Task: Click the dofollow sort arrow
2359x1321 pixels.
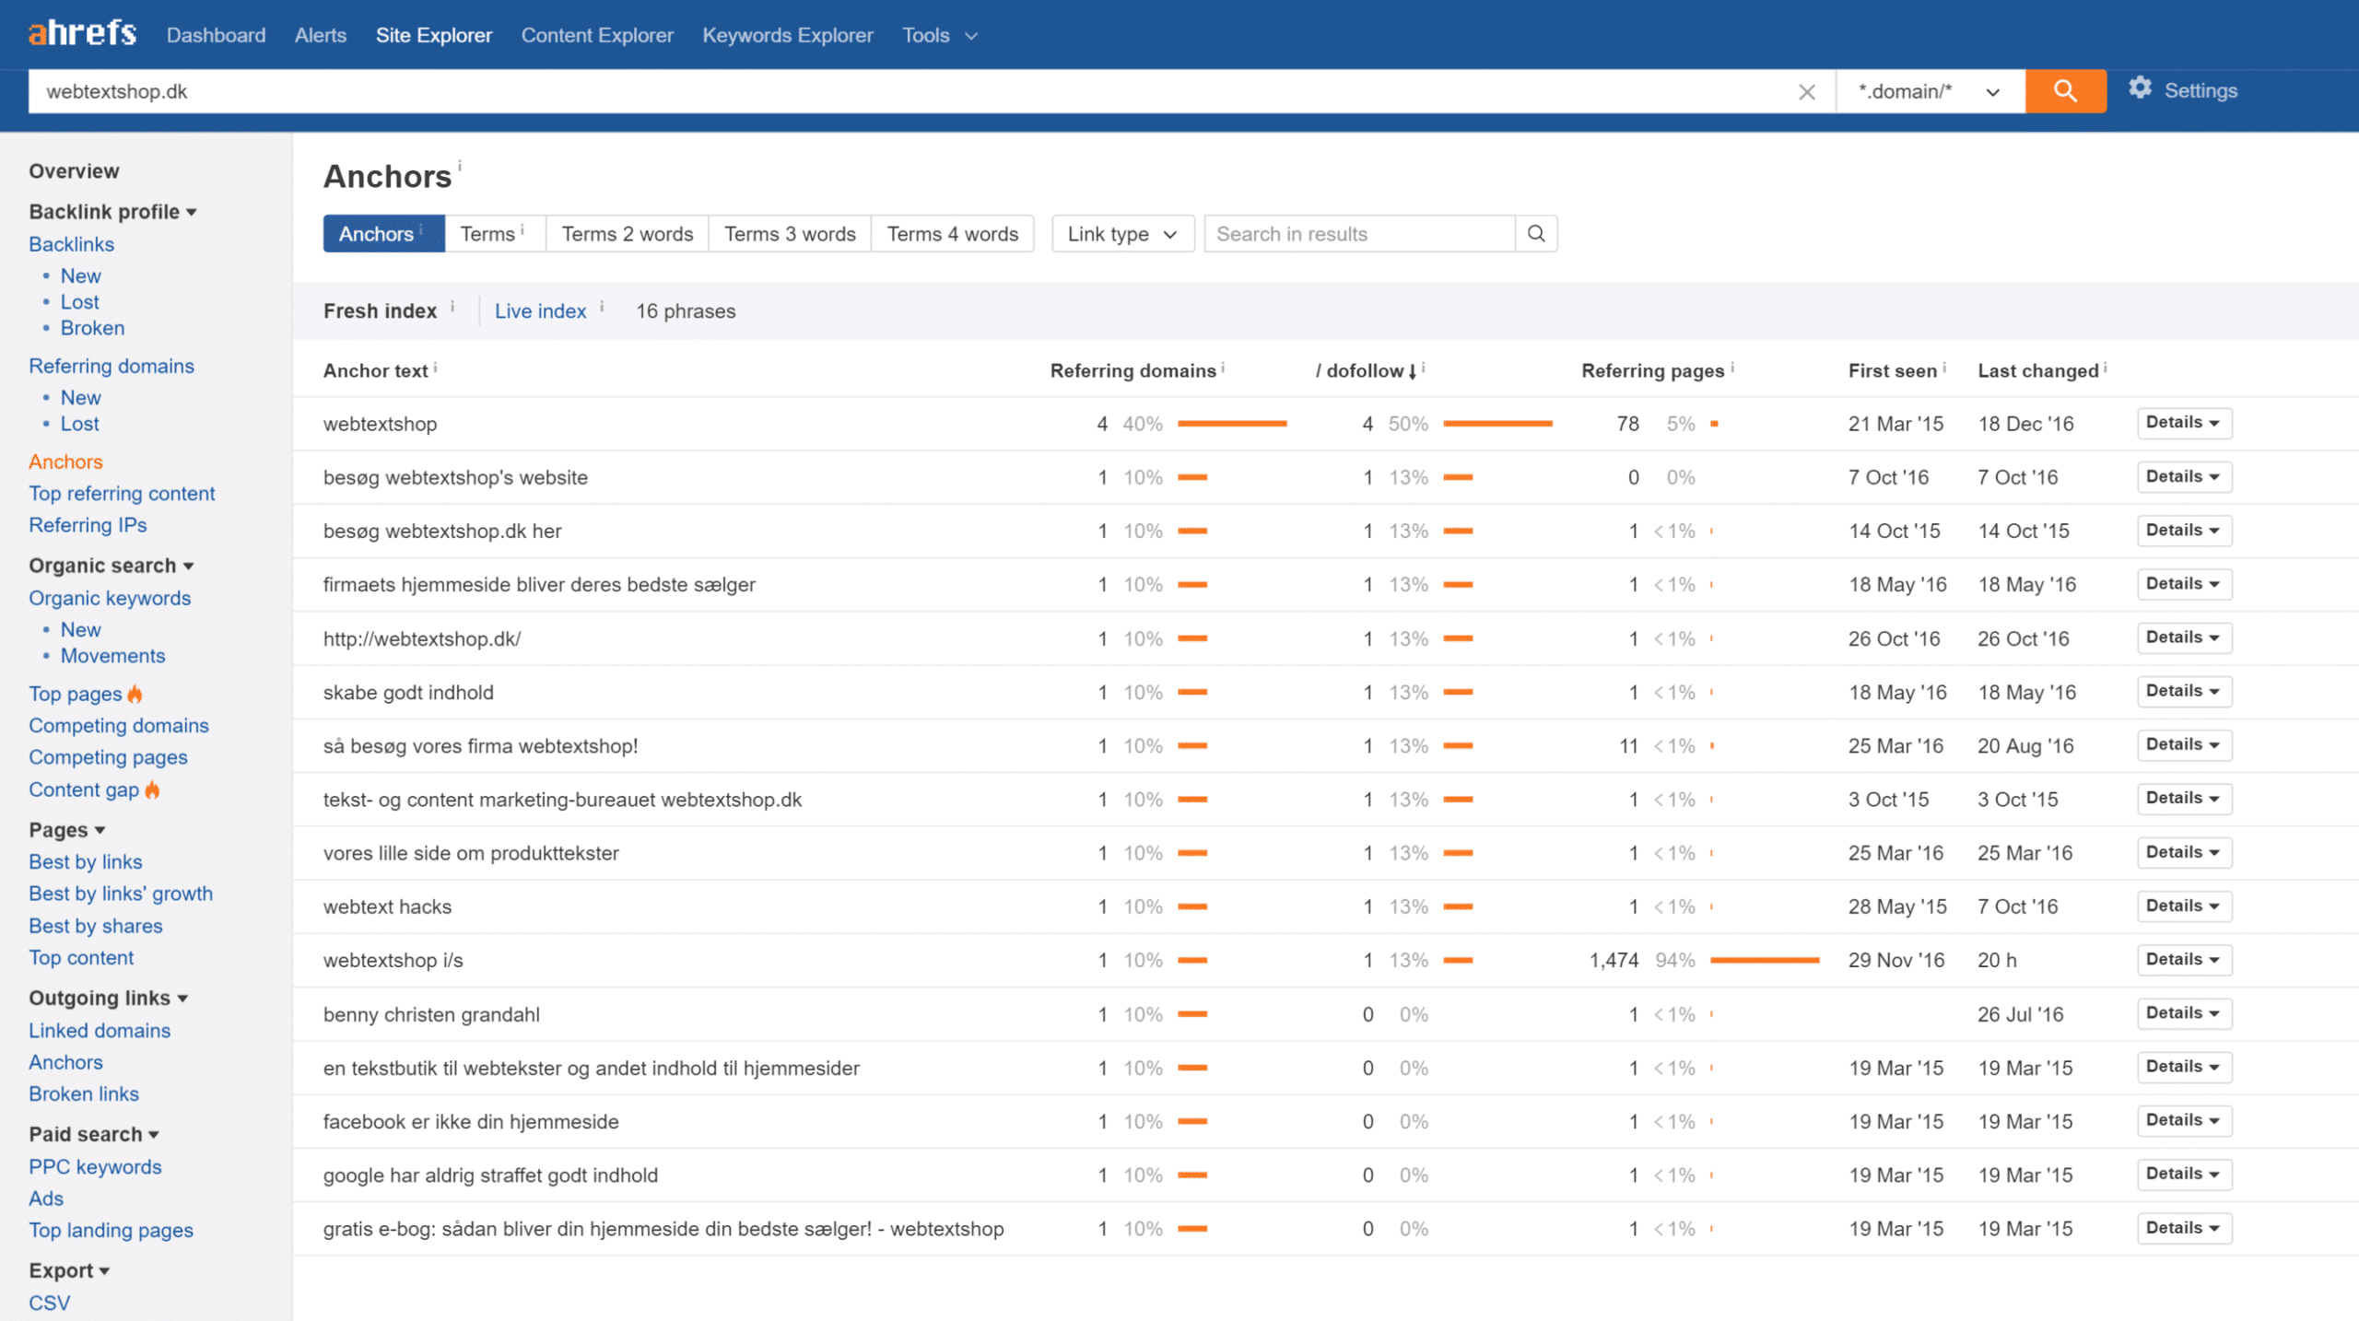Action: pyautogui.click(x=1412, y=371)
